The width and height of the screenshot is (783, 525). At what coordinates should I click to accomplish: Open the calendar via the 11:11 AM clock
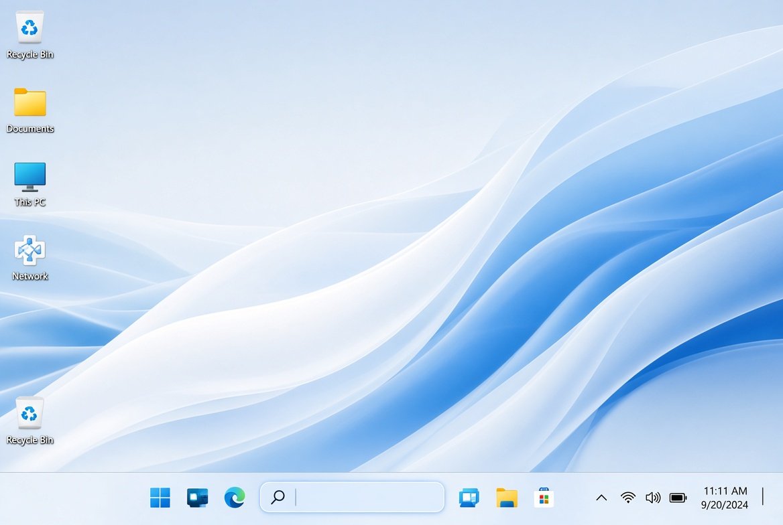725,491
